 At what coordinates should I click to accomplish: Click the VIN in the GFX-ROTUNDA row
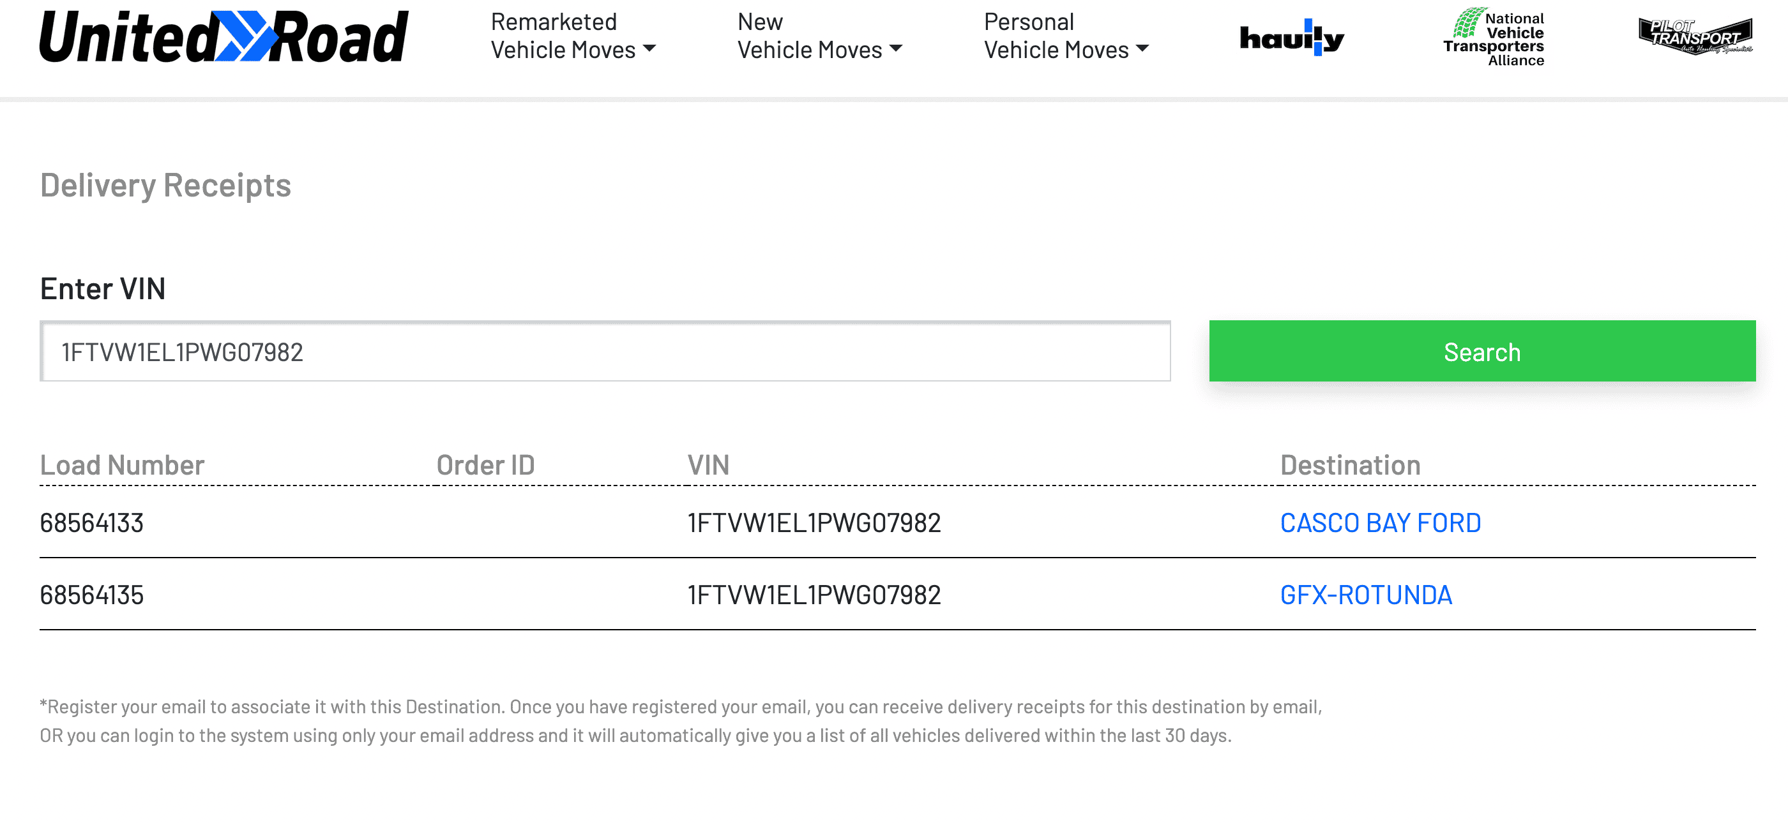tap(814, 595)
